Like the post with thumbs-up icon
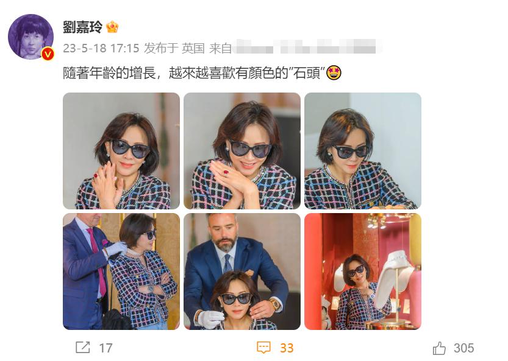508x361 pixels. click(439, 348)
